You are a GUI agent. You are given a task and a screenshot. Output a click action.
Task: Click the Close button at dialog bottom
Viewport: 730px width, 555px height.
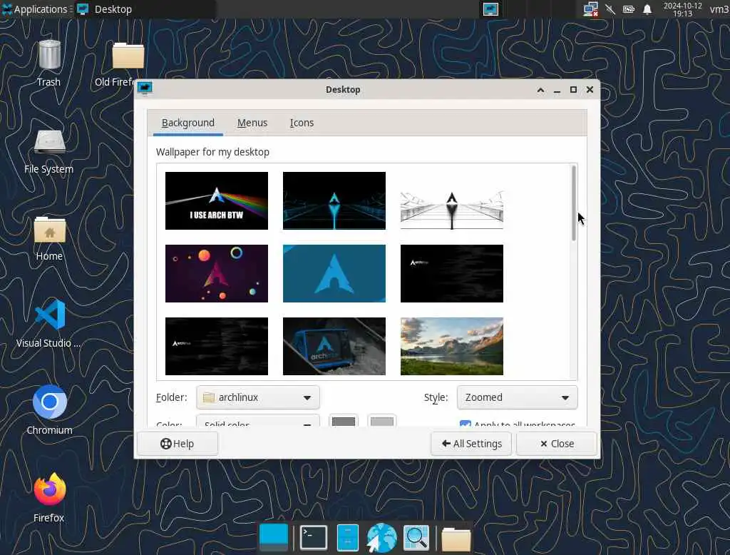point(557,444)
